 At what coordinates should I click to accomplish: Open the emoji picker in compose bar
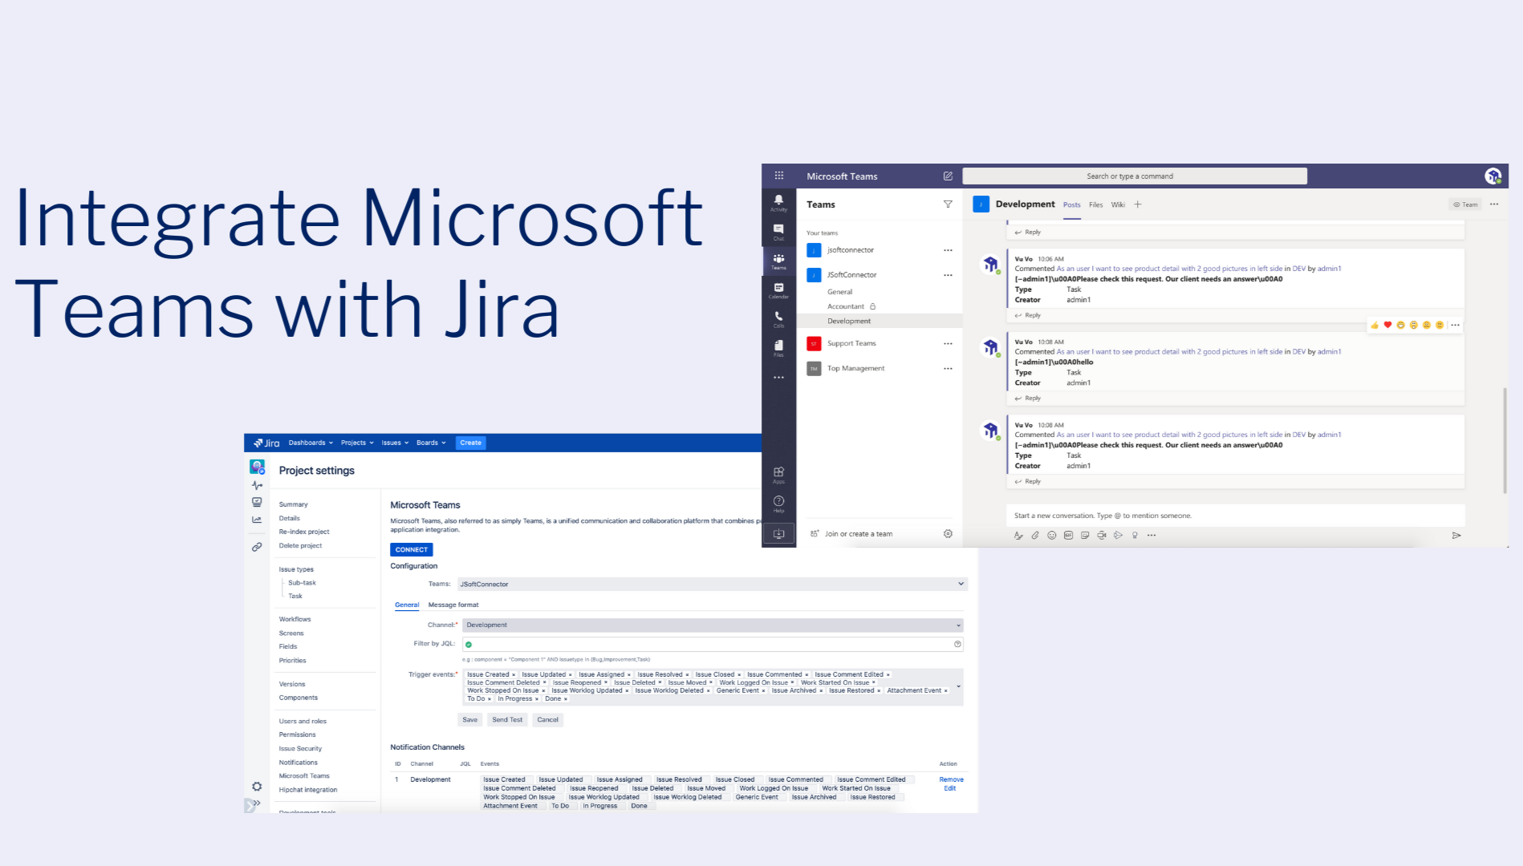(1051, 535)
